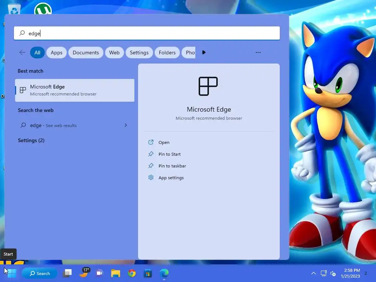Switch to the Documents filter
This screenshot has width=376, height=282.
(x=86, y=53)
